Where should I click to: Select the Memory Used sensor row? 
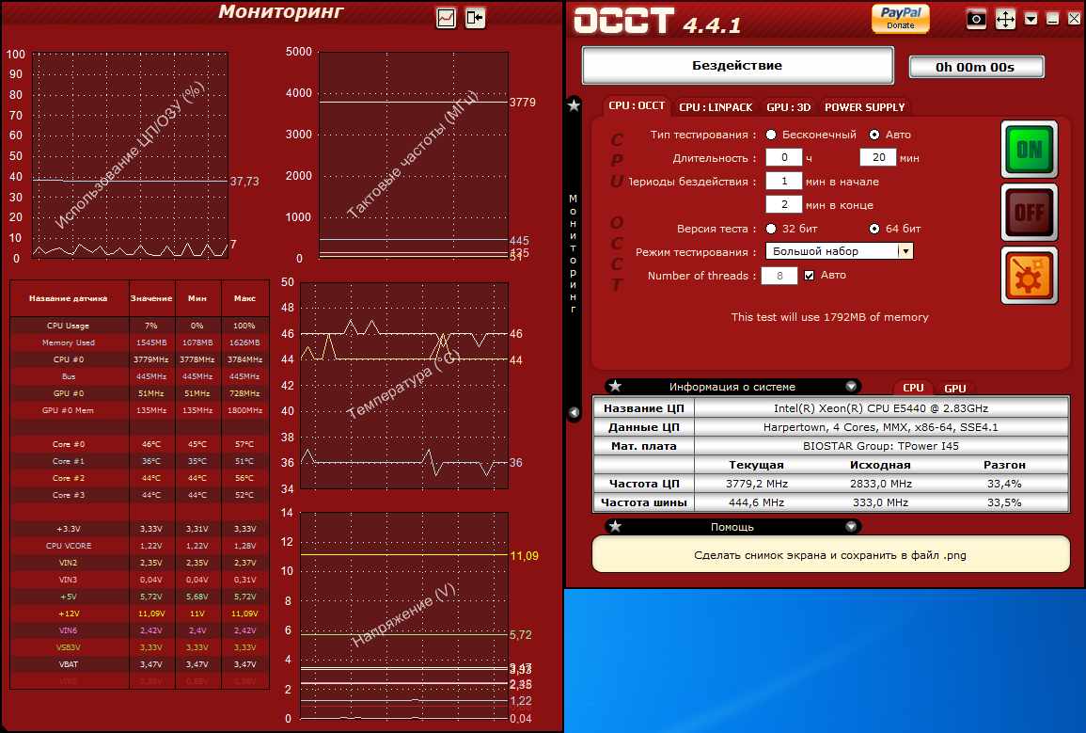(139, 343)
